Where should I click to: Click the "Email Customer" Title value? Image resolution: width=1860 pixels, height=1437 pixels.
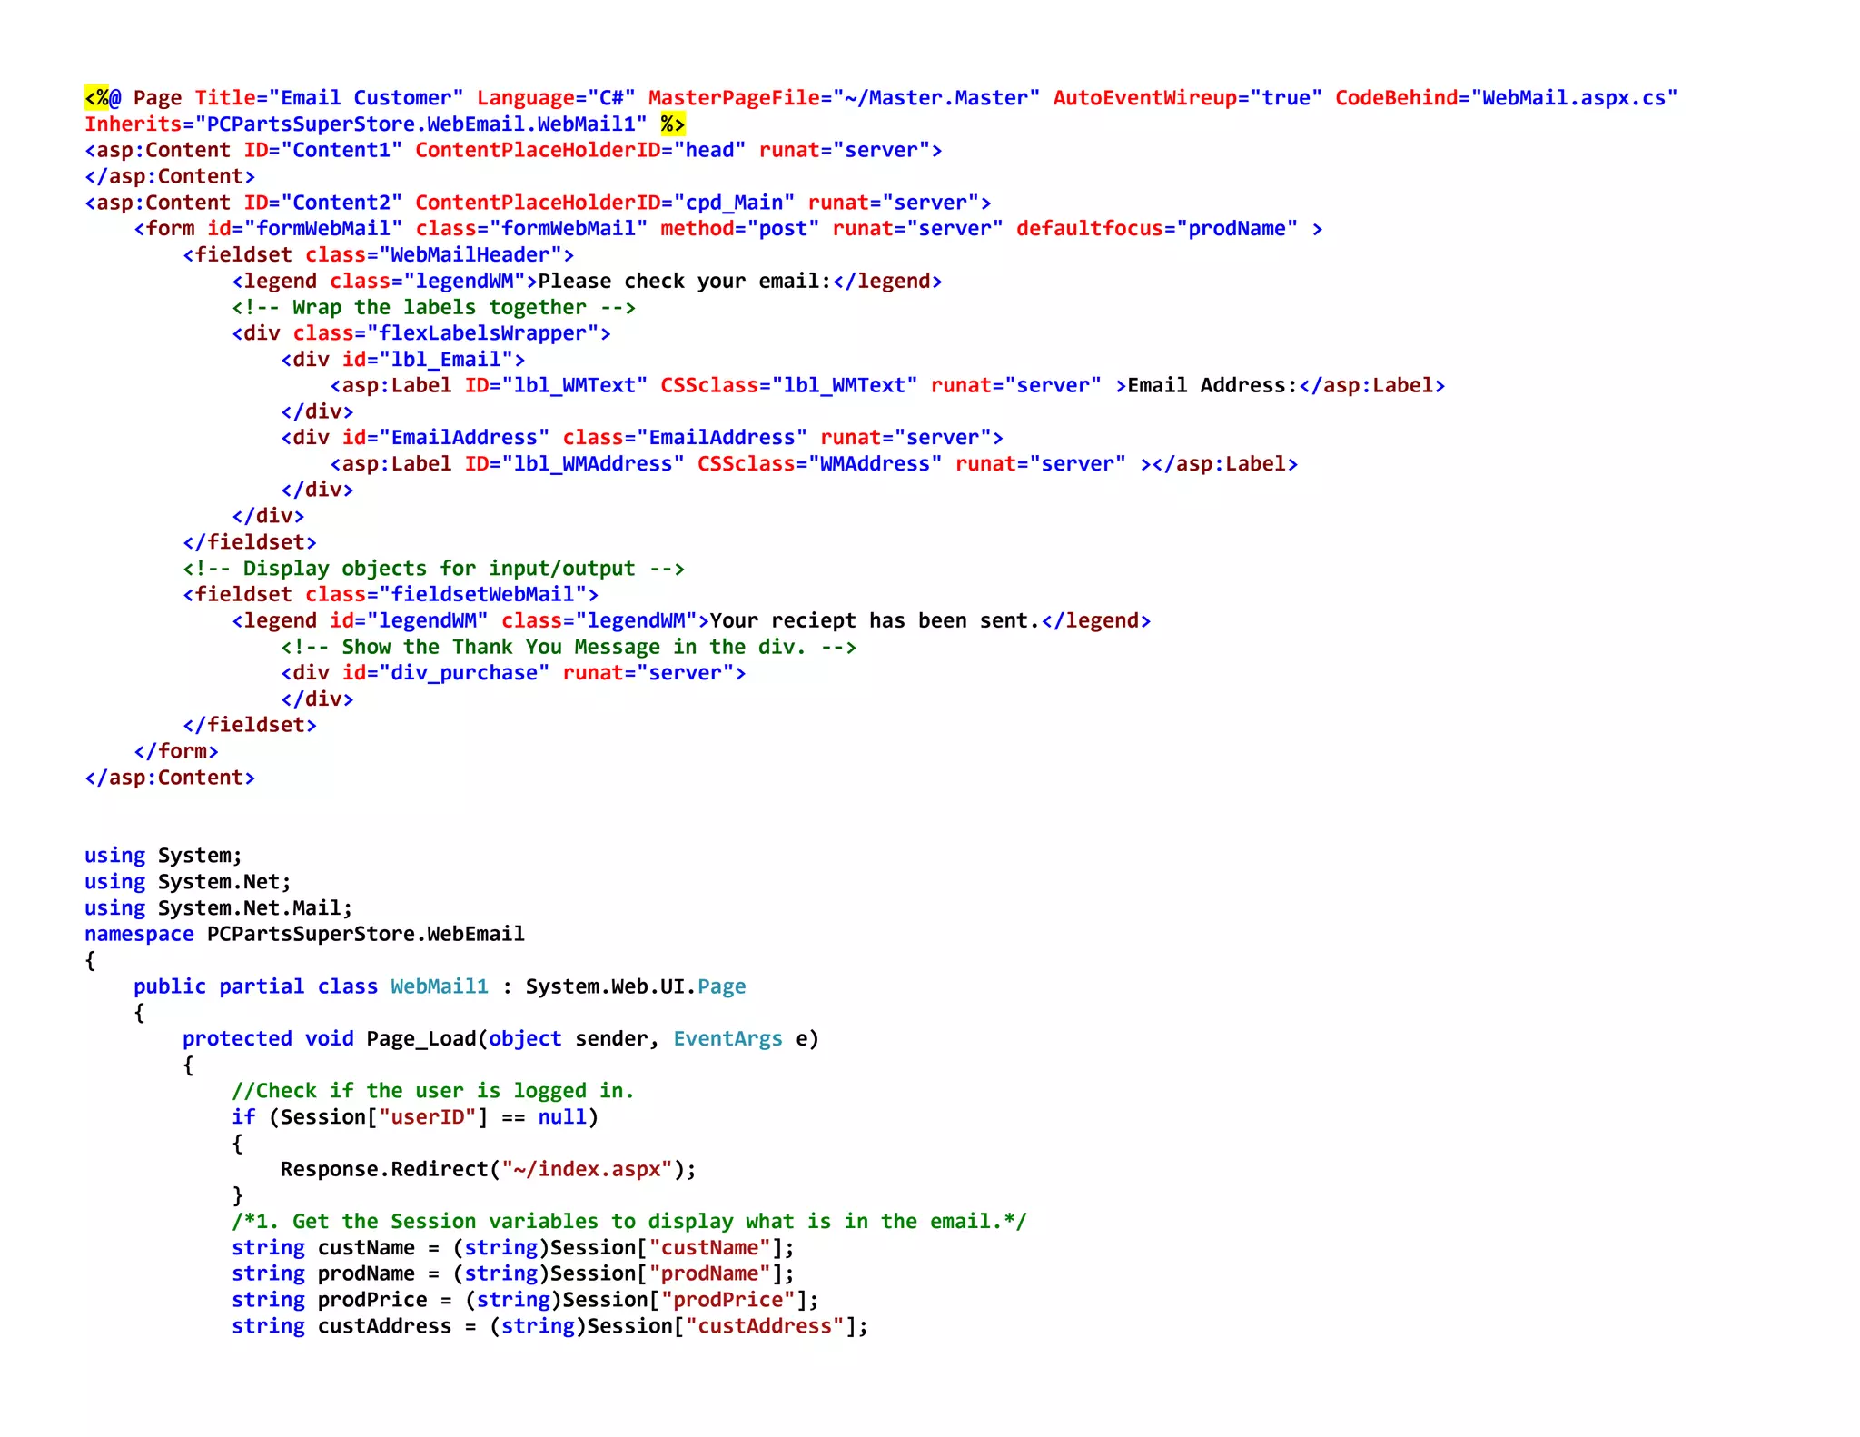(366, 98)
